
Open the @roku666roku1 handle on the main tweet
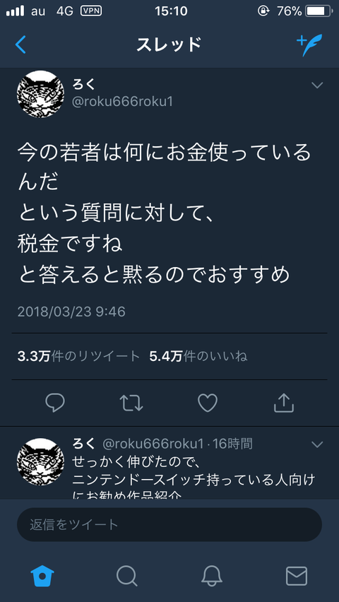point(122,102)
